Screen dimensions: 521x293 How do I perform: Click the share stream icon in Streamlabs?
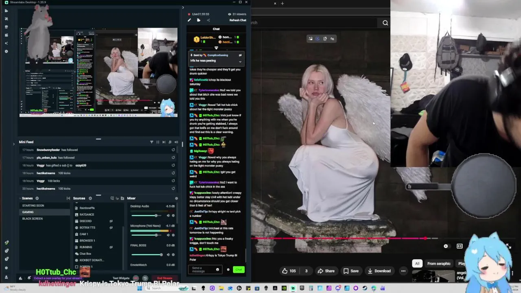tap(208, 20)
